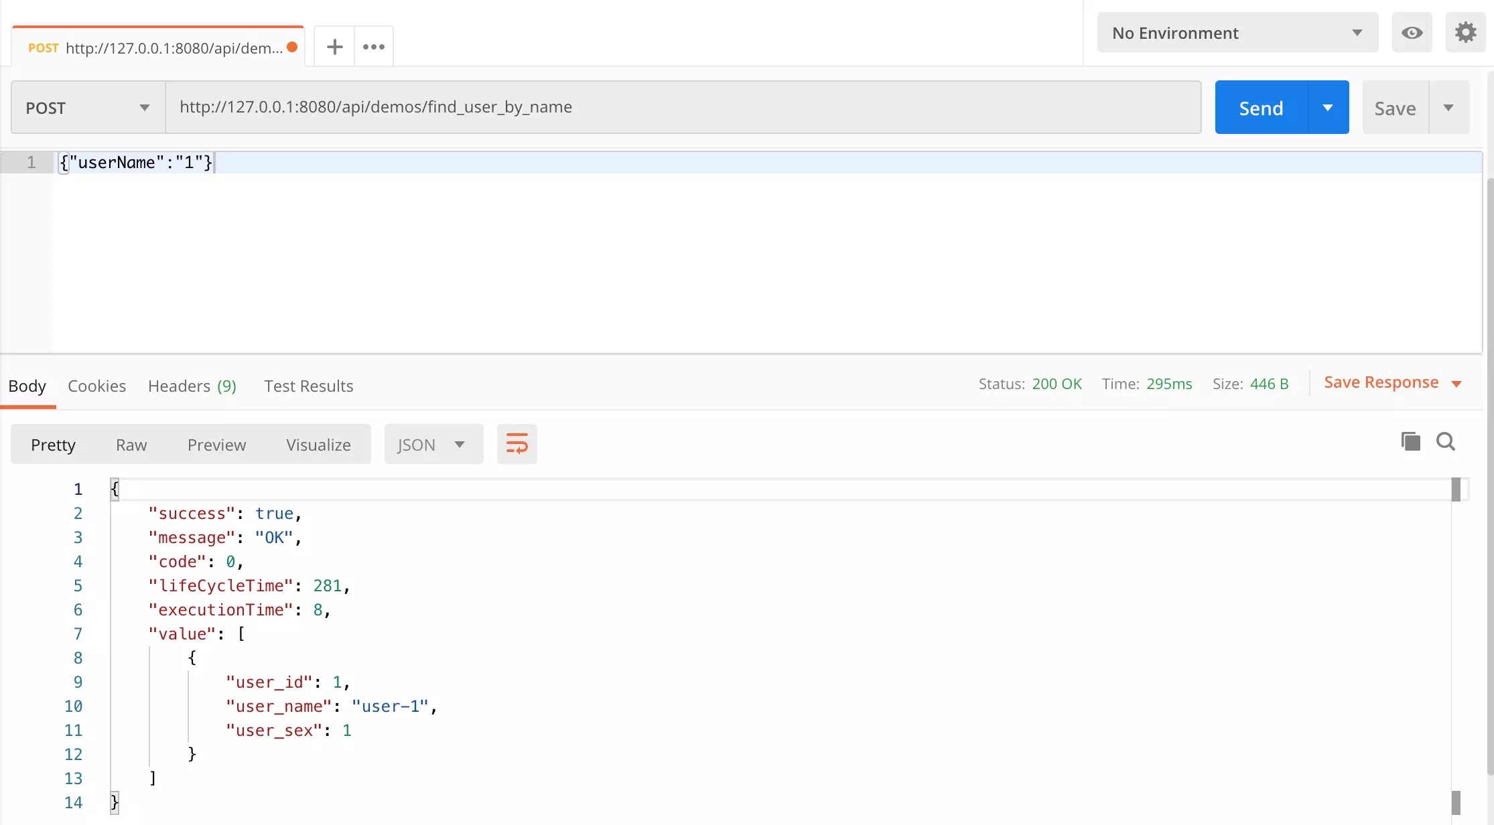Open the POST method dropdown
The height and width of the screenshot is (825, 1494).
[x=88, y=108]
